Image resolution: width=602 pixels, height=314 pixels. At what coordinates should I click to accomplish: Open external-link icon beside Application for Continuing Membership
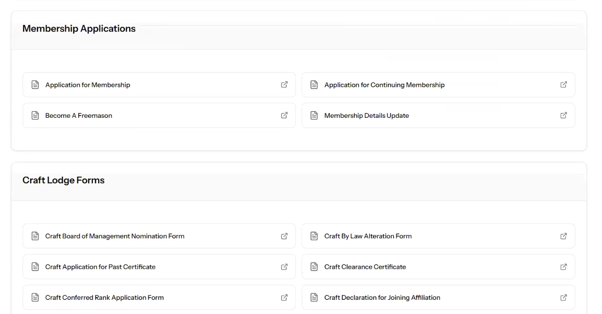point(564,85)
